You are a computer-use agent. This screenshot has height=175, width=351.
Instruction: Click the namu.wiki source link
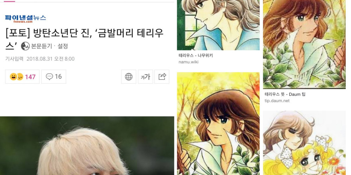pyautogui.click(x=188, y=62)
